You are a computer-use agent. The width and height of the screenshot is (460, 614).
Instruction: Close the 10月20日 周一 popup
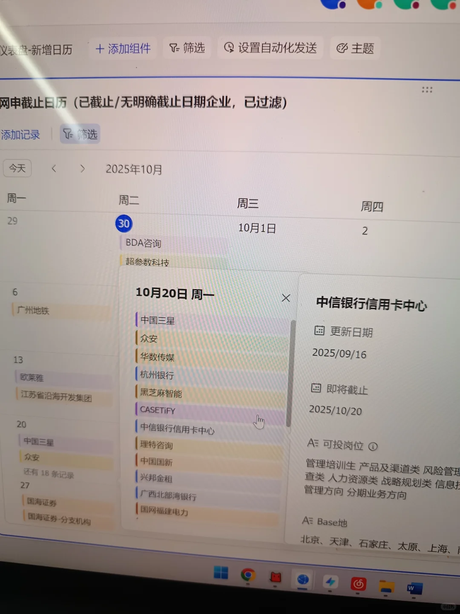click(286, 298)
